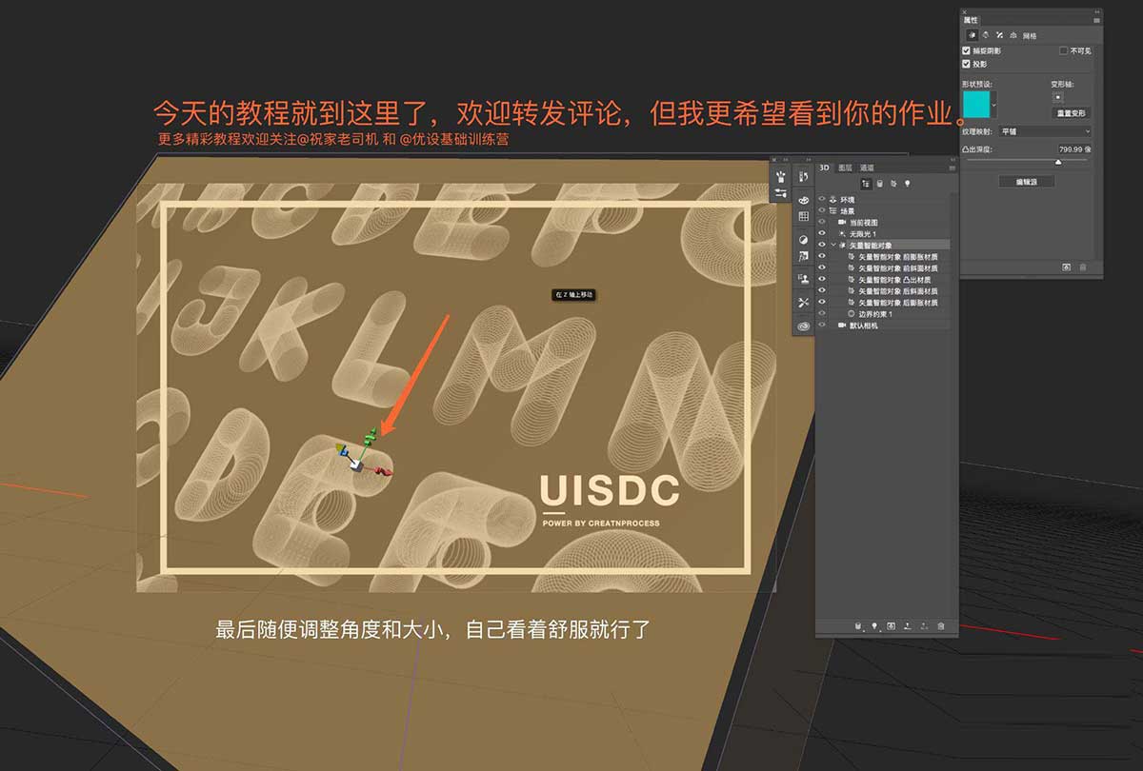Screen dimensions: 1143x771
Task: Open the Color palette panel icon
Action: point(803,200)
